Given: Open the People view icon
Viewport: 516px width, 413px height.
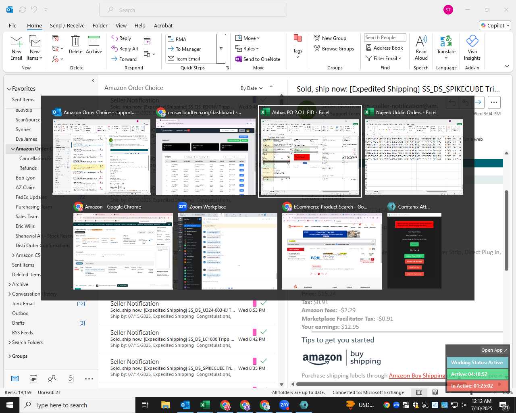Looking at the screenshot, I should [x=52, y=379].
